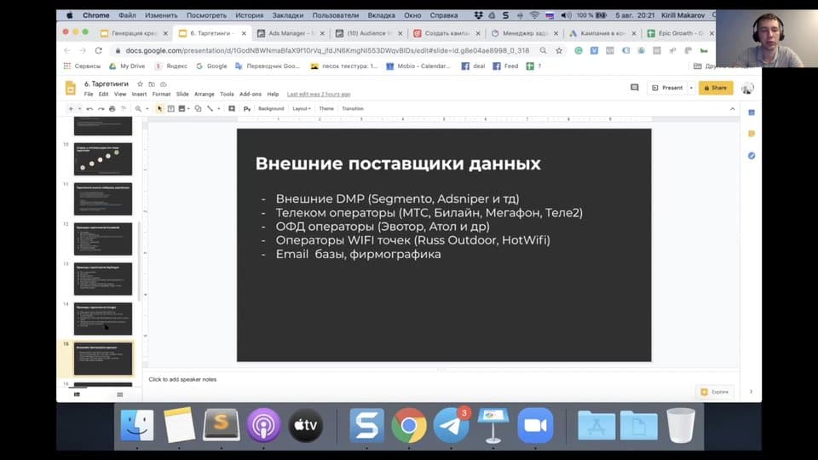The image size is (818, 460).
Task: Open the Transition panel
Action: [353, 108]
